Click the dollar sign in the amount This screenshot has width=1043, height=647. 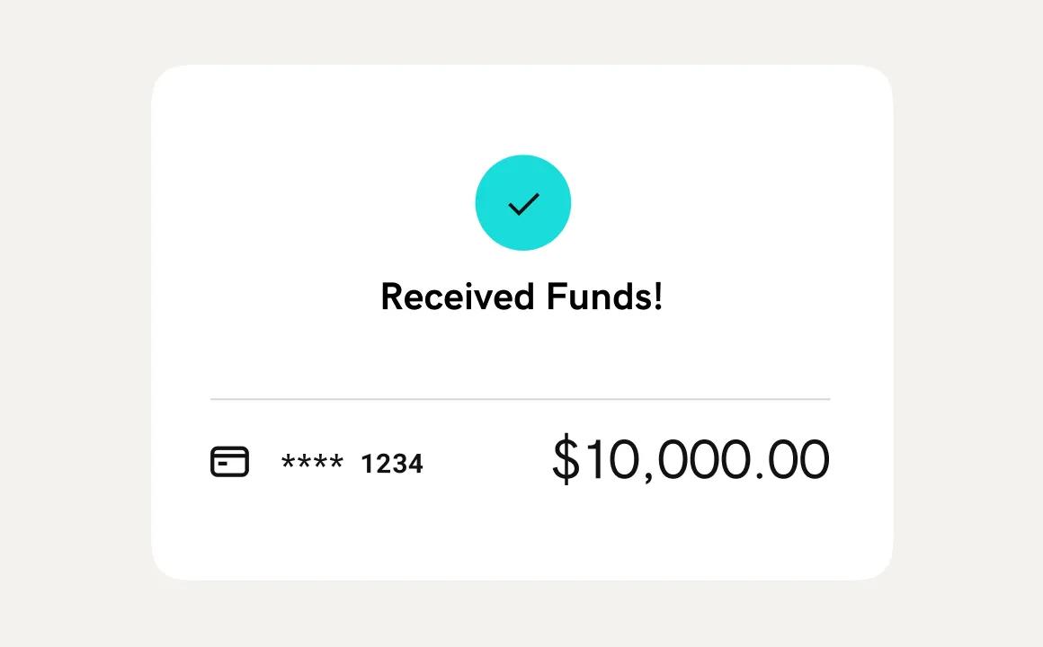(566, 459)
